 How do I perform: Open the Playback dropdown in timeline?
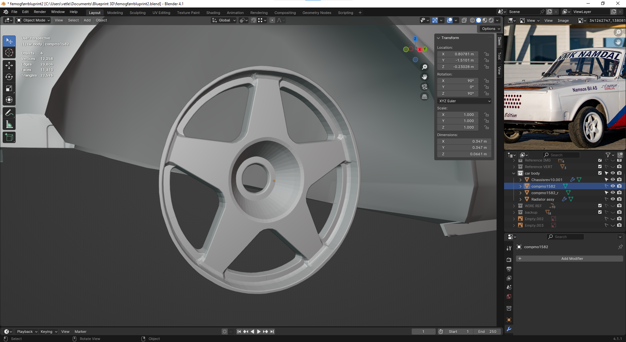tap(27, 332)
